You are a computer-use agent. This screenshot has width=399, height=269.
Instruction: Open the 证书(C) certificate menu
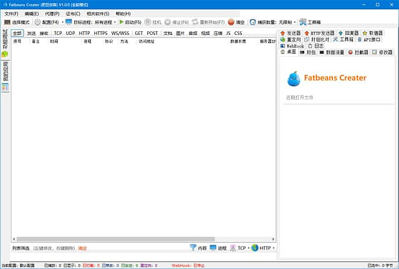(x=73, y=13)
